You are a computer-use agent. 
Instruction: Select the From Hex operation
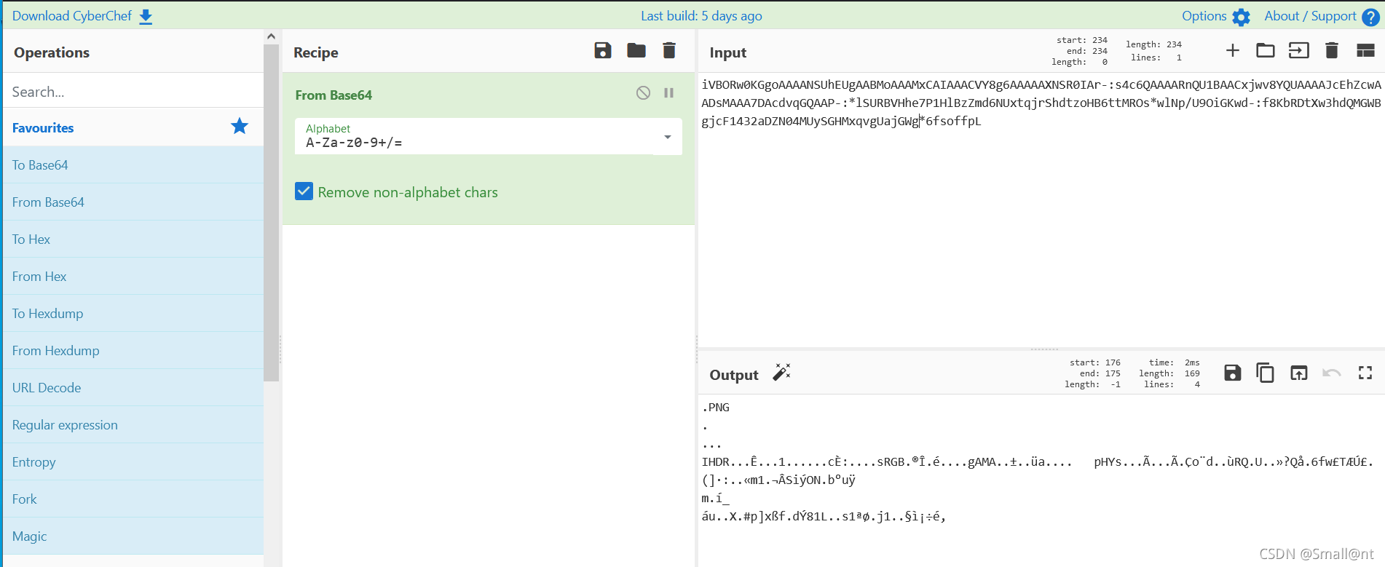tap(133, 277)
